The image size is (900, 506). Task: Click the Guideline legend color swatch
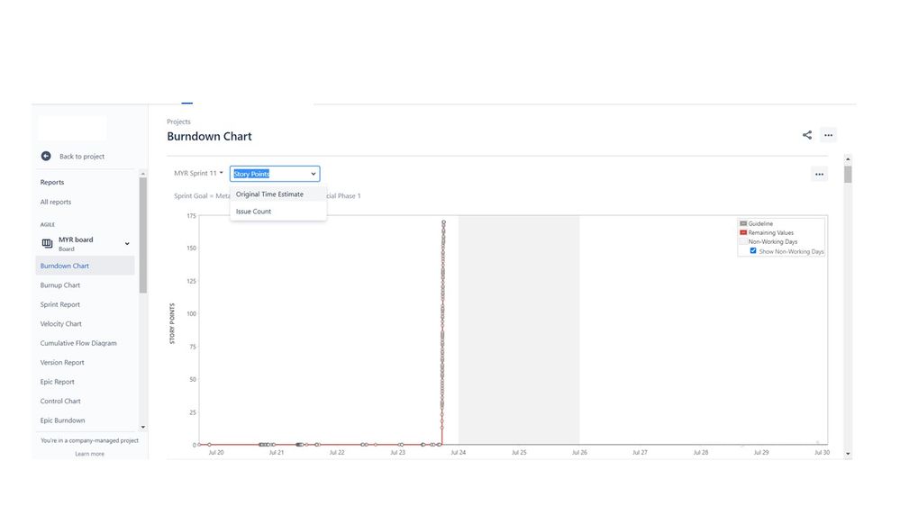click(x=743, y=224)
